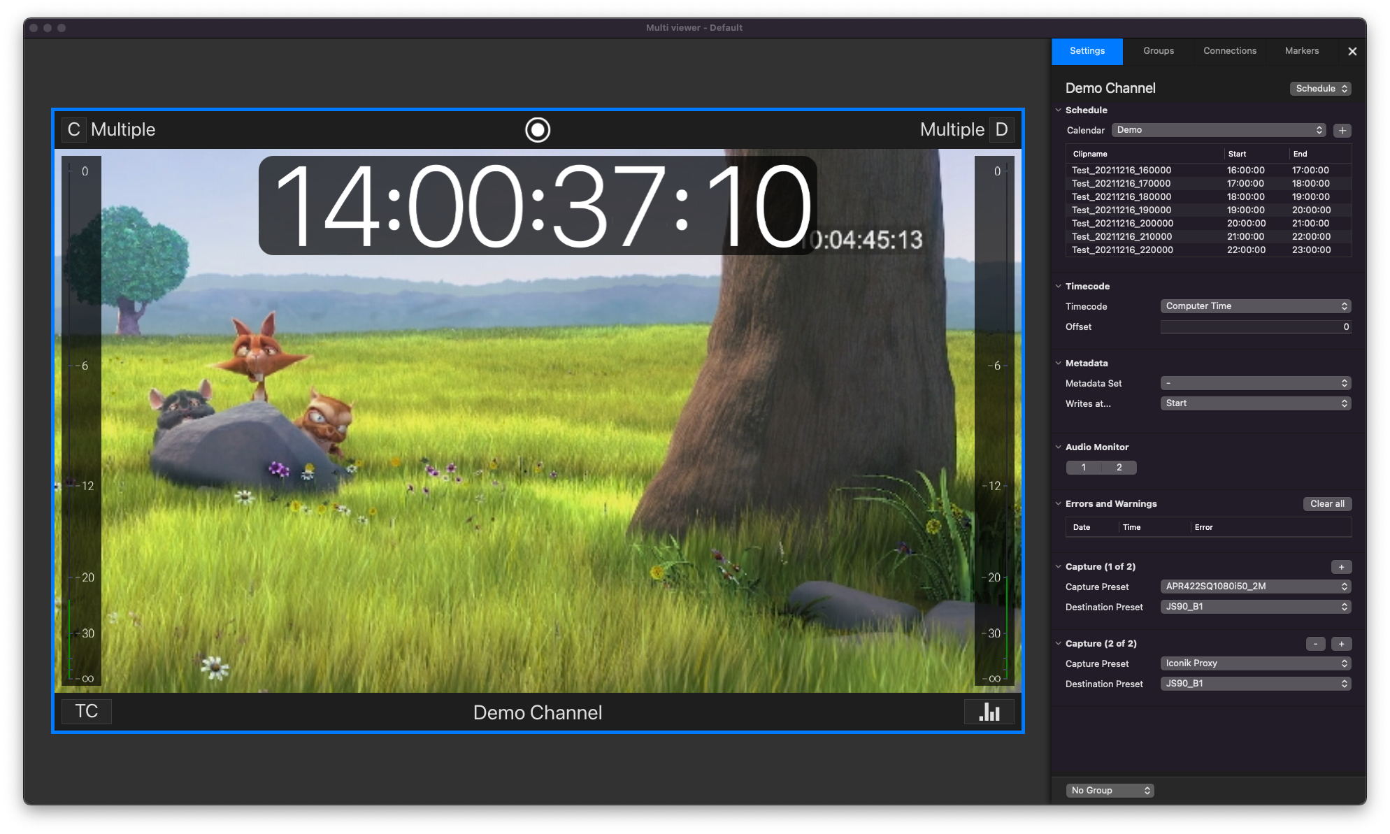Image resolution: width=1390 pixels, height=834 pixels.
Task: Click the Timecode Offset input field
Action: click(x=1256, y=327)
